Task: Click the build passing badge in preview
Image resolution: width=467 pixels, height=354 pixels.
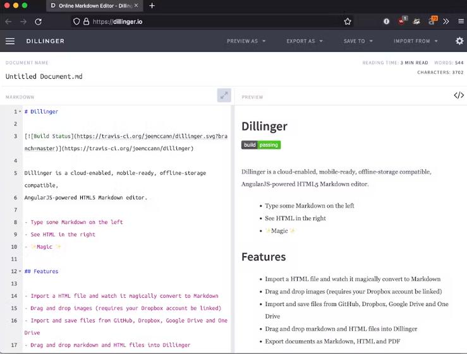Action: pyautogui.click(x=261, y=145)
